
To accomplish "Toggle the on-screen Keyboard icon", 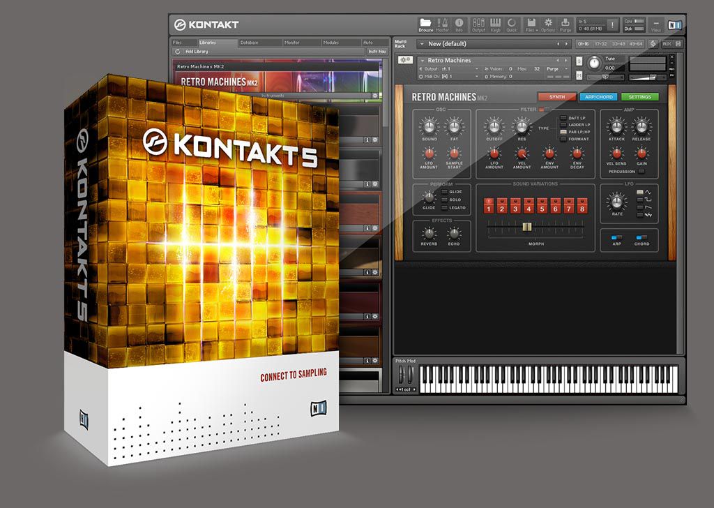I will click(496, 24).
